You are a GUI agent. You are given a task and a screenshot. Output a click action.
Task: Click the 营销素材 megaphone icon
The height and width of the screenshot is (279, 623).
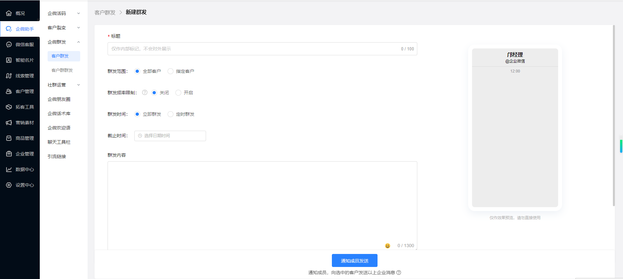pos(9,123)
